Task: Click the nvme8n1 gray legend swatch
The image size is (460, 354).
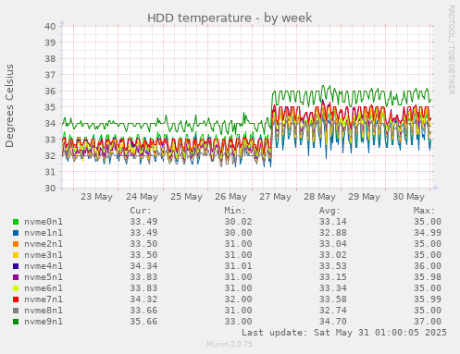Action: click(16, 311)
